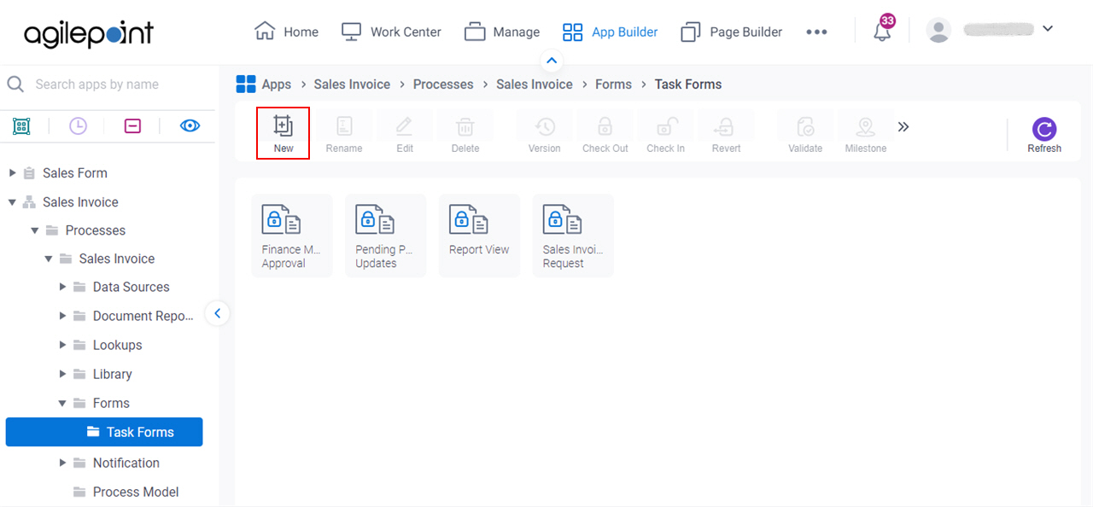Open the Pending P... Updates form tile

pyautogui.click(x=385, y=236)
